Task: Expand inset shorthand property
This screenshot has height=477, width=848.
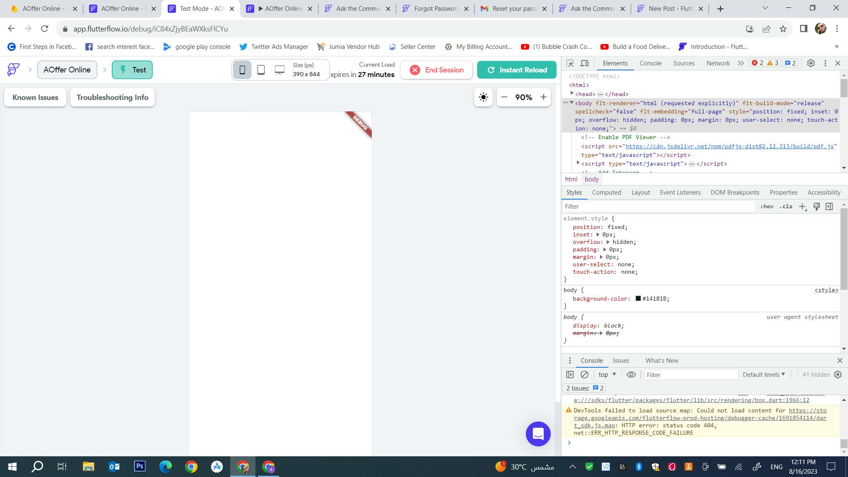Action: (x=598, y=235)
